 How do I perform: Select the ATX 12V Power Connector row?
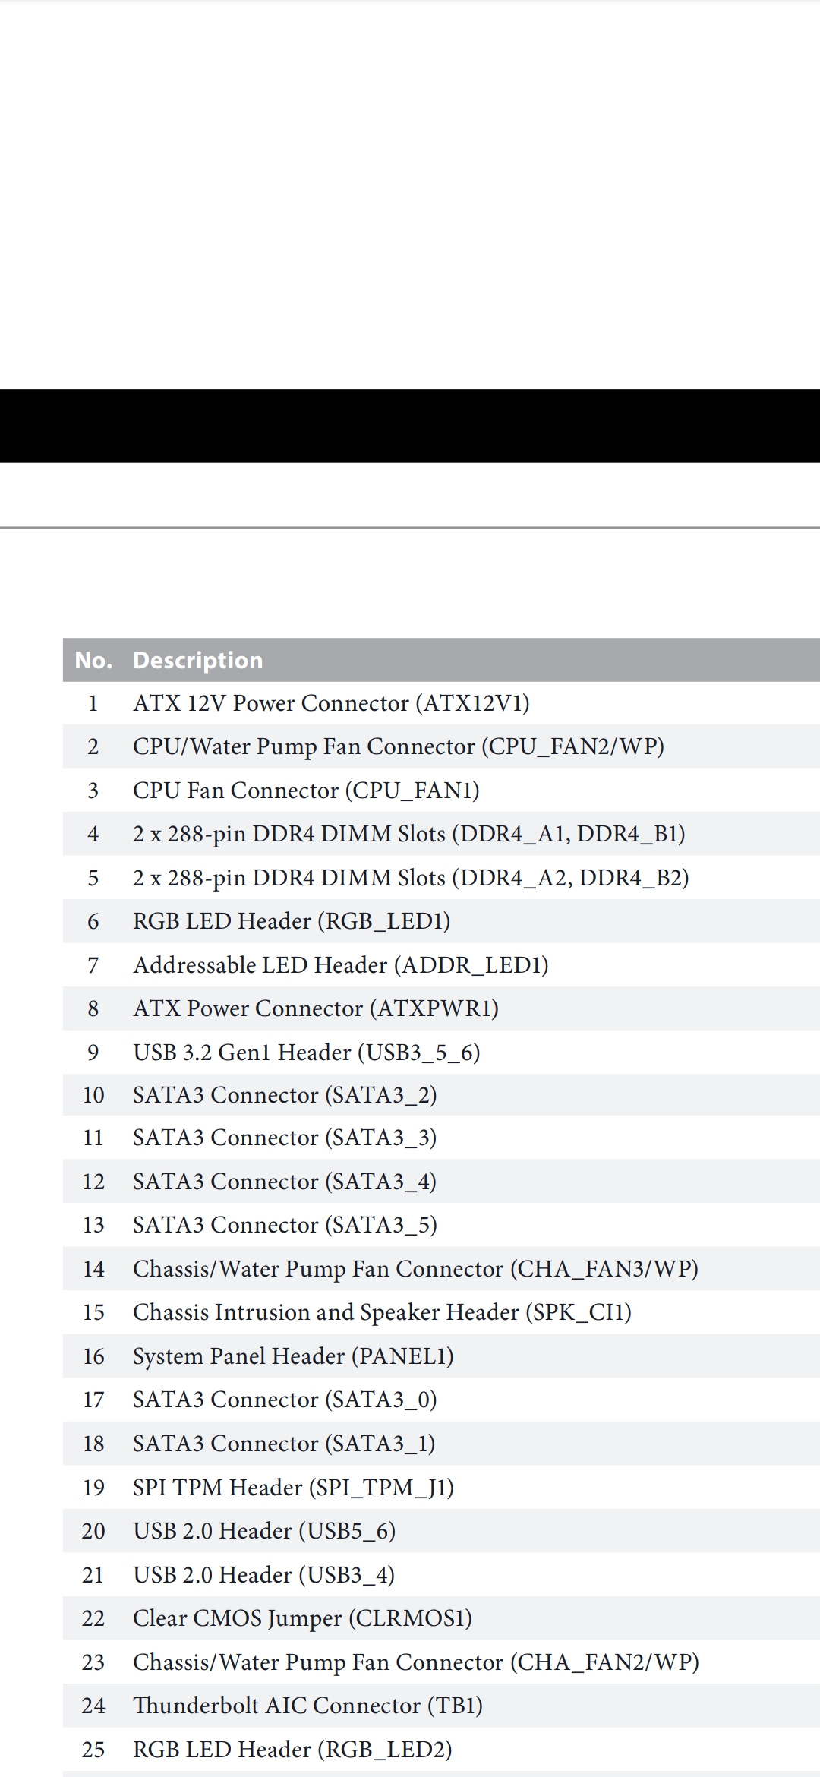tap(441, 703)
